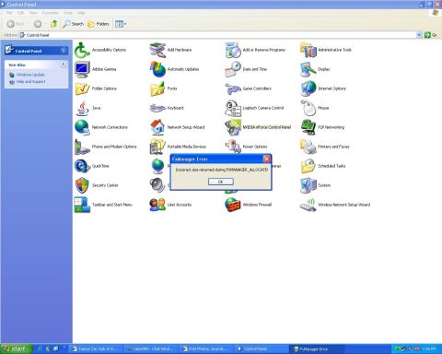Viewport: 442px width, 354px height.
Task: Click the Go button beside address bar
Action: coord(431,35)
